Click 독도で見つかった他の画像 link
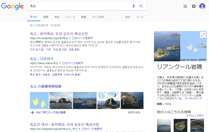209x132 pixels. (x=51, y=113)
